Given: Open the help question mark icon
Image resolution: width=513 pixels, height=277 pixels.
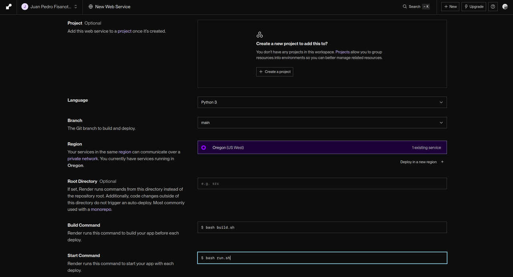Looking at the screenshot, I should [493, 6].
